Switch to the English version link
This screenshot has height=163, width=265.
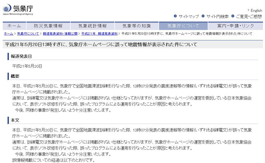pyautogui.click(x=256, y=10)
